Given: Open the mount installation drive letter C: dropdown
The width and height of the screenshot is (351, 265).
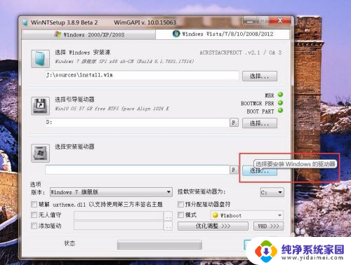Looking at the screenshot, I should pyautogui.click(x=272, y=192).
